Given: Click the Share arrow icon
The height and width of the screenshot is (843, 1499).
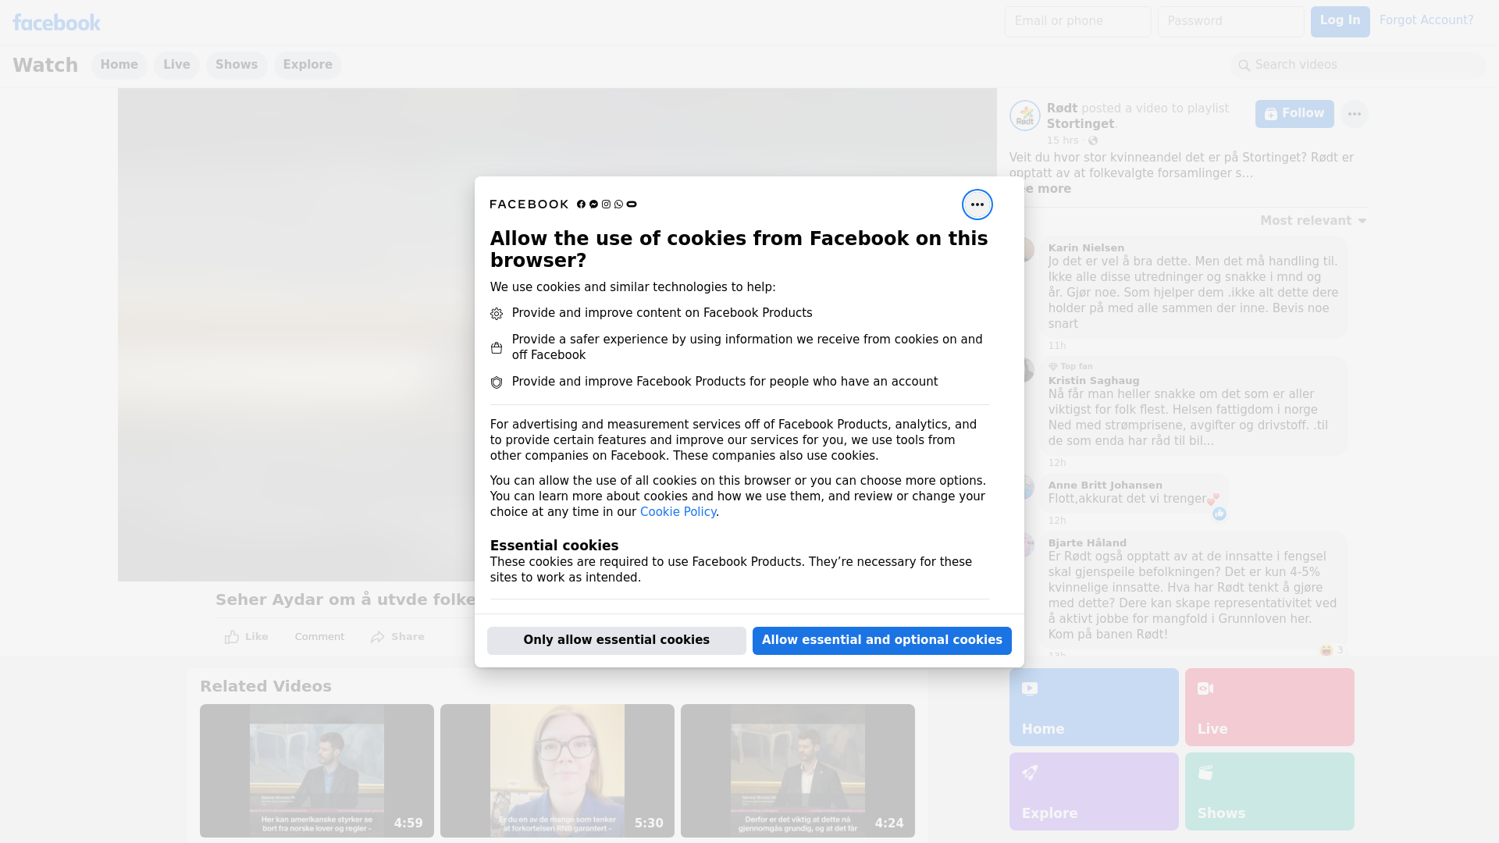Looking at the screenshot, I should click(x=378, y=637).
